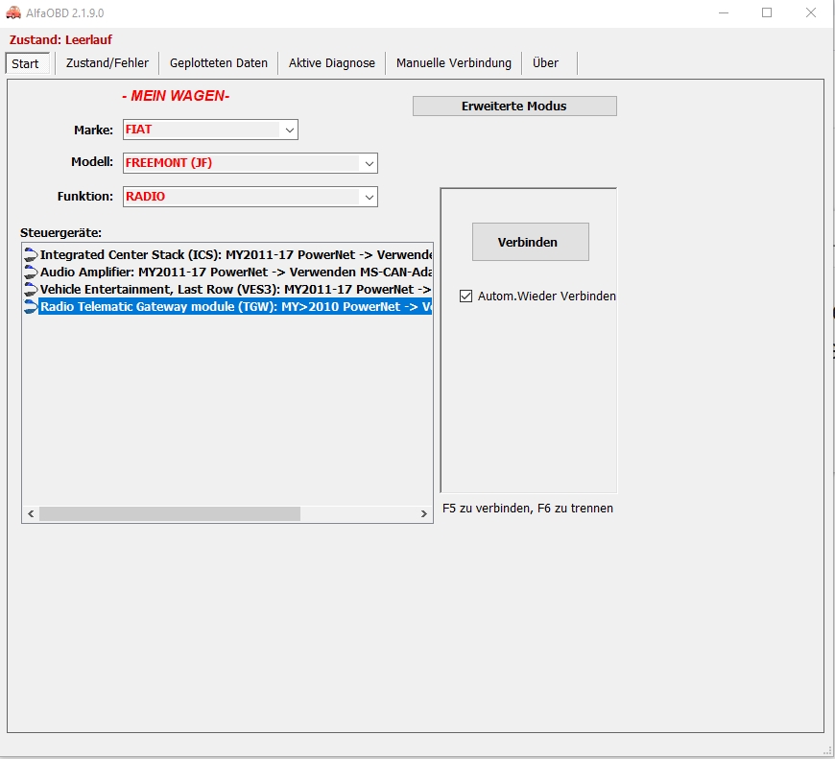Viewport: 835px width, 759px height.
Task: Toggle the Autom.Wieder Verbinden checkbox
Action: [466, 296]
